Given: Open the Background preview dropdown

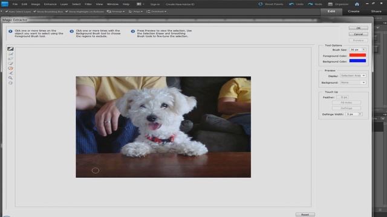Looking at the screenshot, I should (353, 83).
